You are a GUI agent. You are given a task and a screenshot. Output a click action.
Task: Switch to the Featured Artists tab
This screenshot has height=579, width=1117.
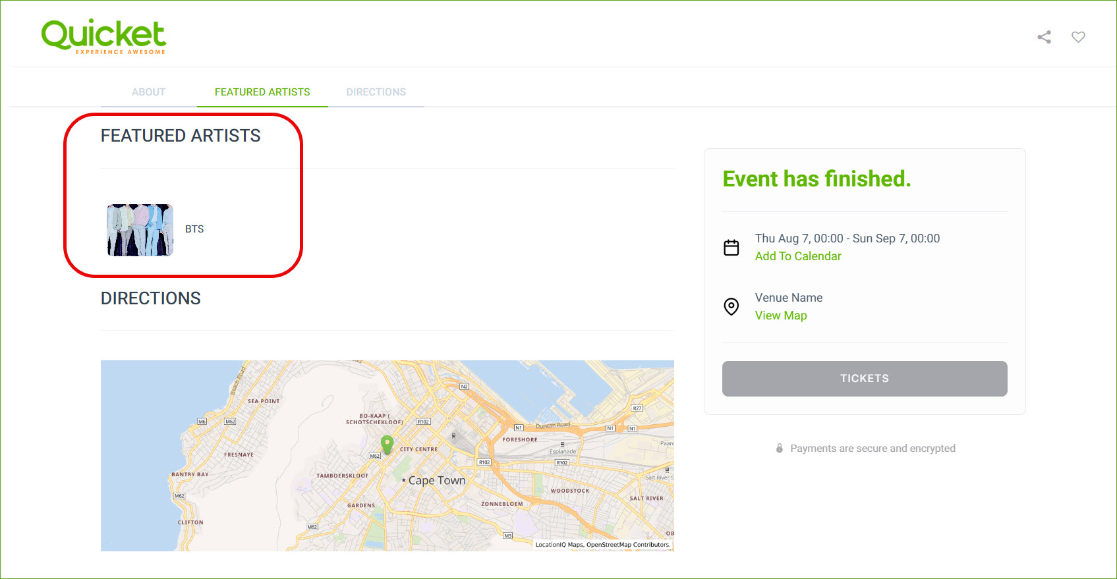(262, 92)
